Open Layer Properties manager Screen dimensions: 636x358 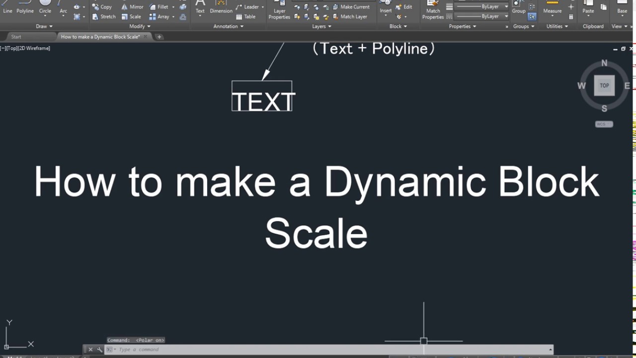[x=279, y=10]
